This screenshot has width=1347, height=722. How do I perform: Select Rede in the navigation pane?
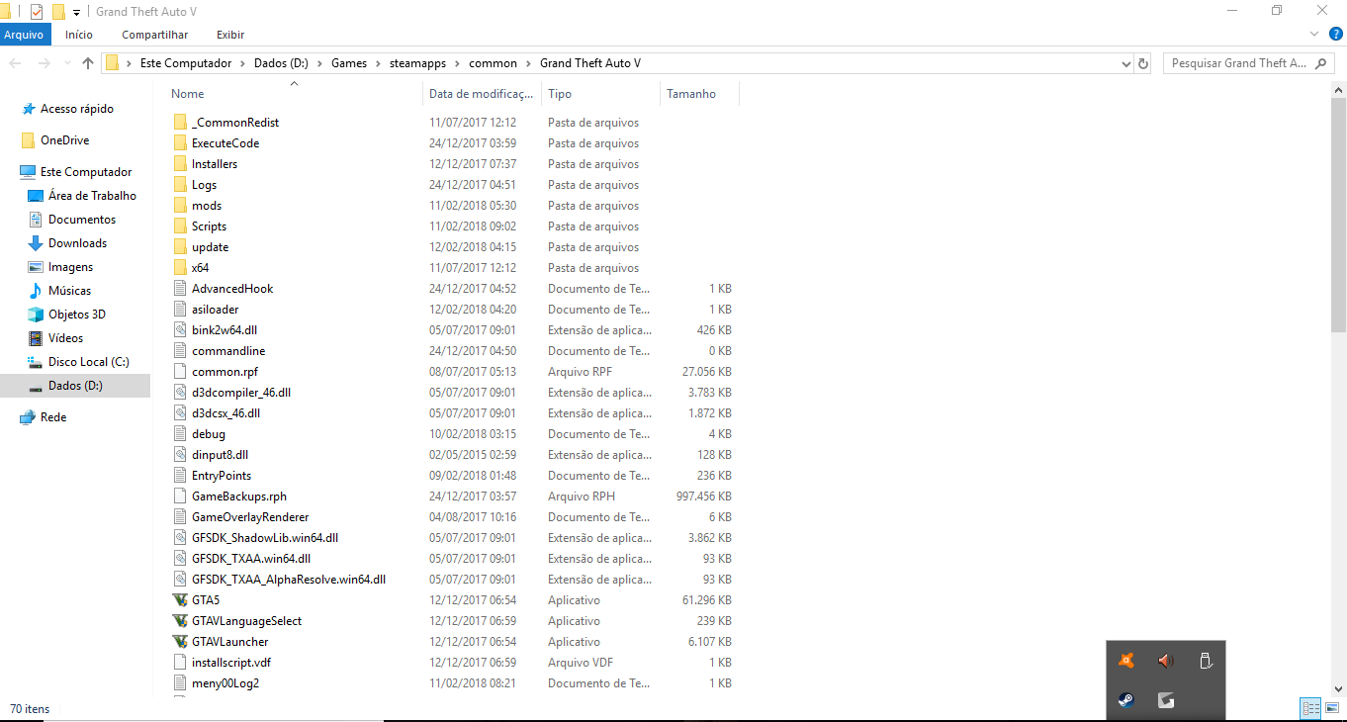pos(53,417)
